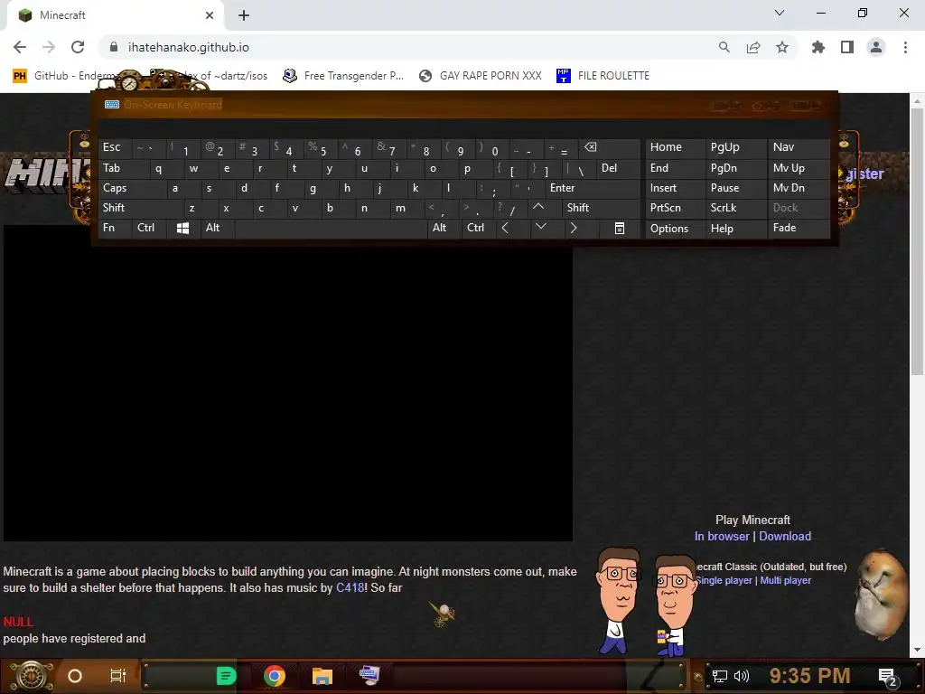Follow the Download link
Viewport: 925px width, 694px height.
pos(785,537)
